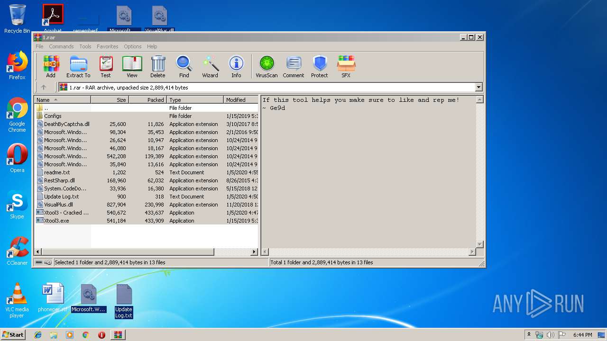Open Skype desktop shortcut
Image resolution: width=607 pixels, height=341 pixels.
coord(17,205)
